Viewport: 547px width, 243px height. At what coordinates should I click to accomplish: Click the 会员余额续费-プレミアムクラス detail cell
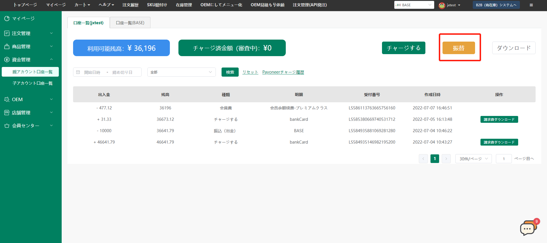pyautogui.click(x=299, y=108)
